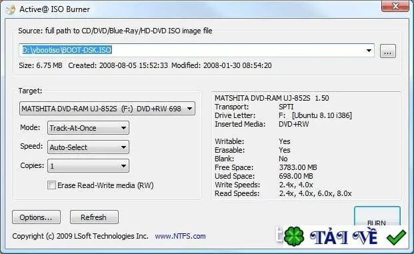Click 'Created: 2008-08-05 15:52:33' text
This screenshot has height=254, width=414.
[x=118, y=65]
